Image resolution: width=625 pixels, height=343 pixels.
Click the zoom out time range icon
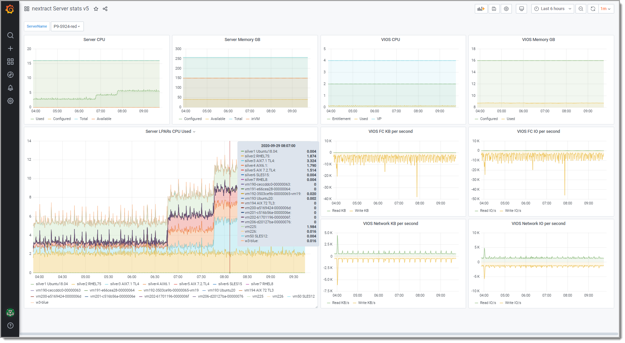coord(581,9)
